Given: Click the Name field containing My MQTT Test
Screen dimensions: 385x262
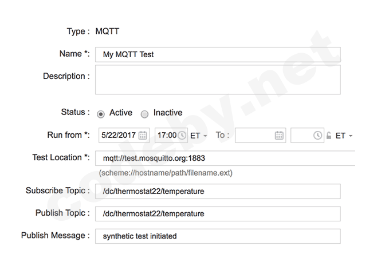Looking at the screenshot, I should click(218, 54).
